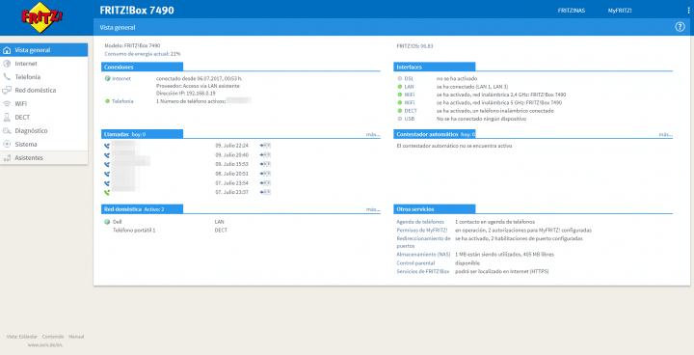Open the DSL link under Interfaces

pyautogui.click(x=409, y=78)
